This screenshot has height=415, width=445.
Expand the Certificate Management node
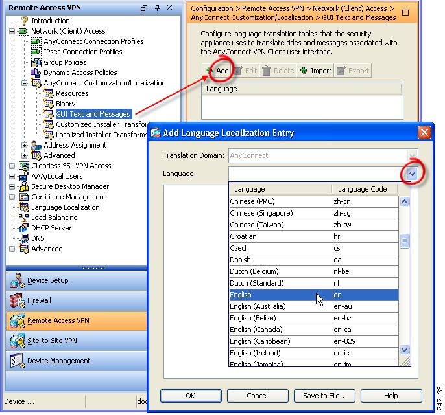pos(12,197)
